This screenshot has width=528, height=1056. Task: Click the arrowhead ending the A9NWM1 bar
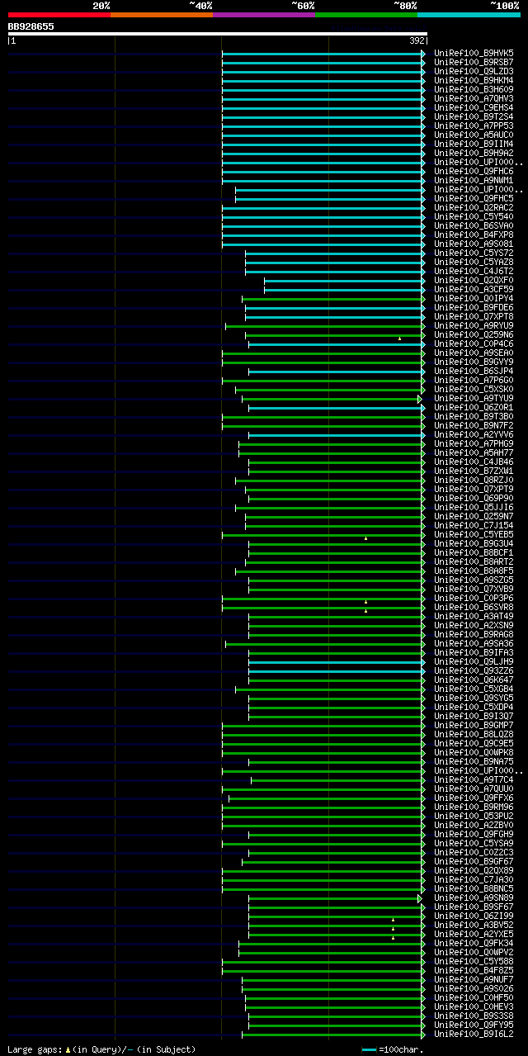423,180
